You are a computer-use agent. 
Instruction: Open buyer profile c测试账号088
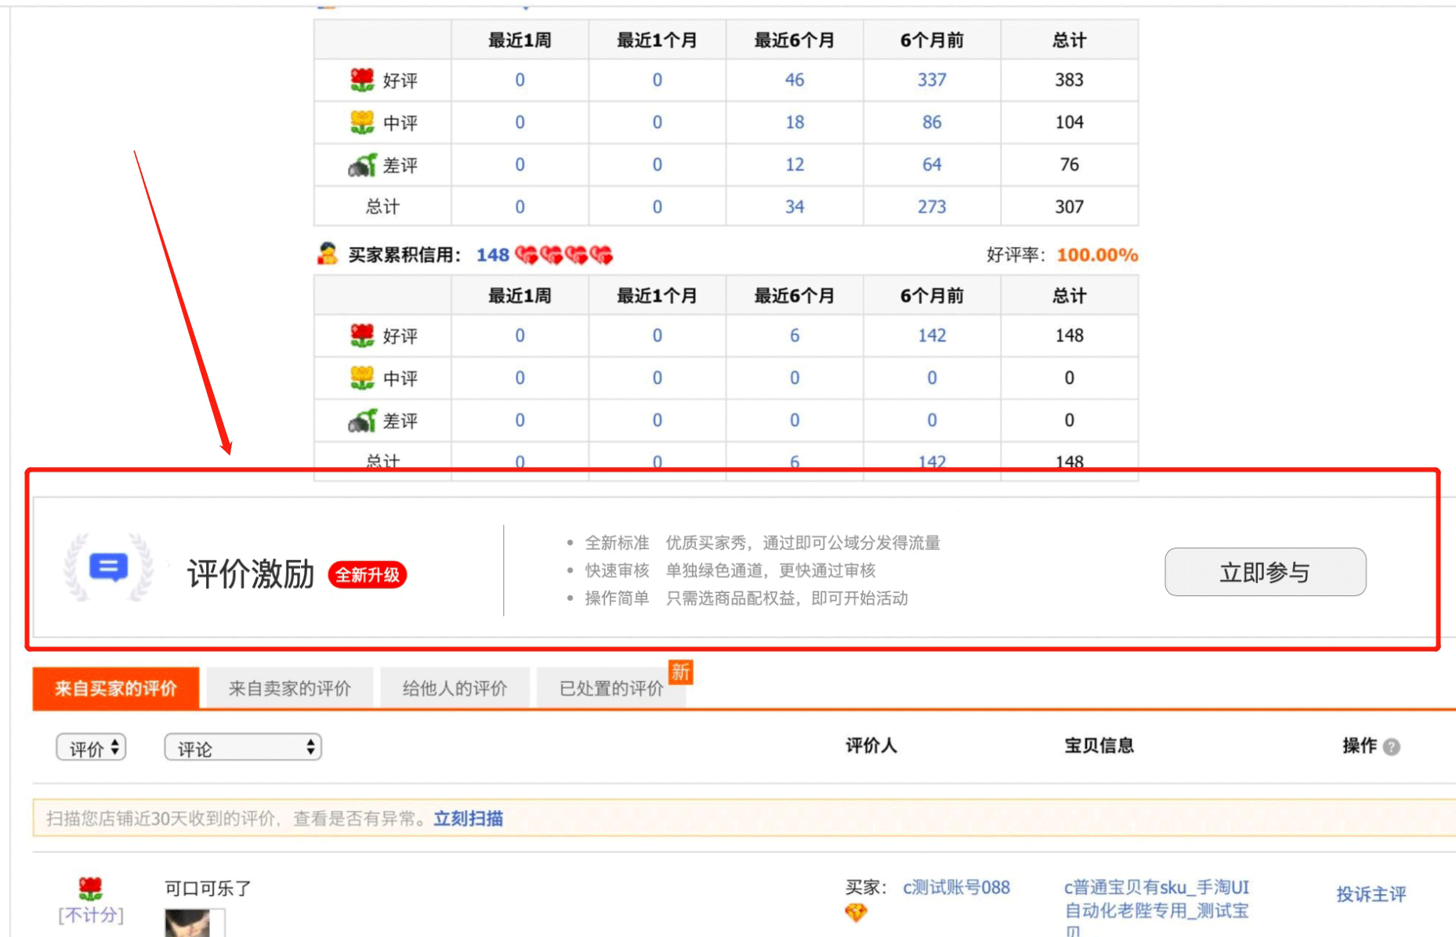956,888
